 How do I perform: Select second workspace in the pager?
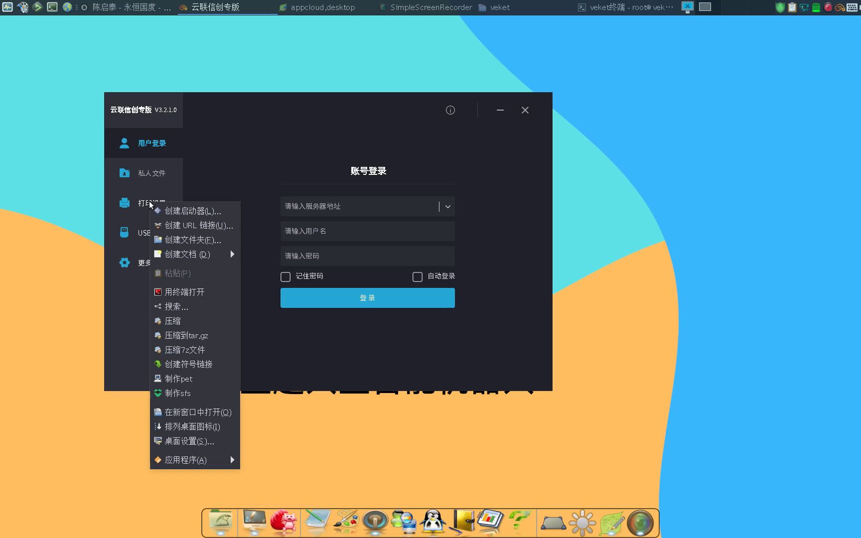coord(705,6)
